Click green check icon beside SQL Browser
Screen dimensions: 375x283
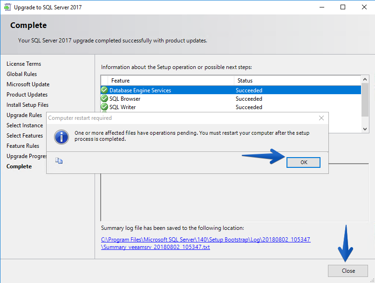coord(104,98)
